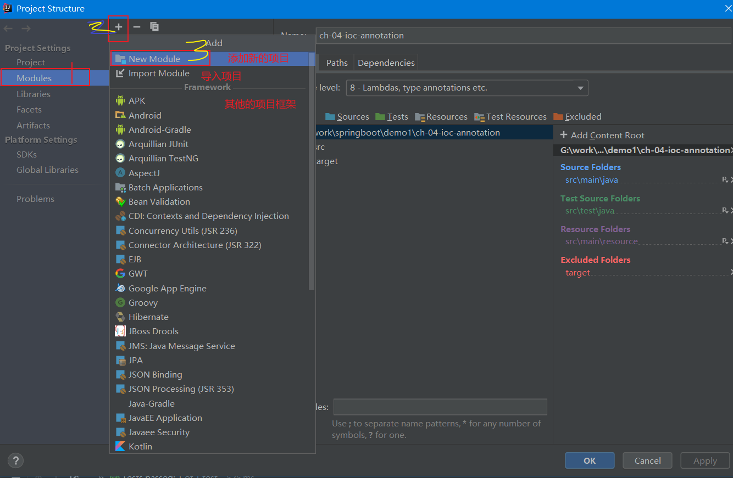Select the src\main\java source folder
The height and width of the screenshot is (478, 733).
click(592, 179)
